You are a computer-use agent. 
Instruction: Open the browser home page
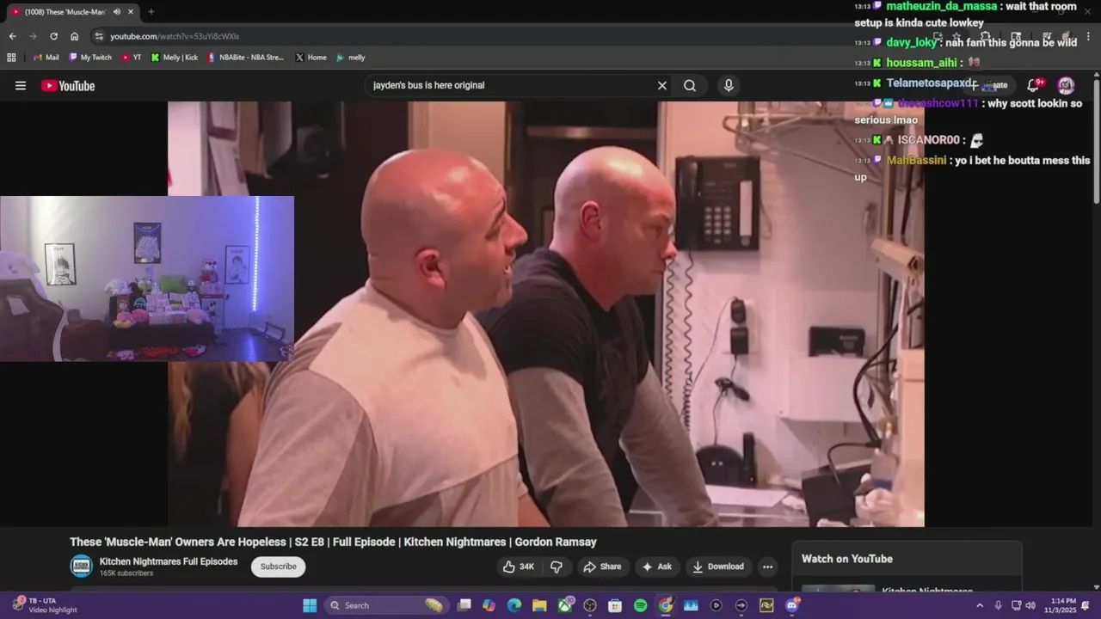point(75,36)
